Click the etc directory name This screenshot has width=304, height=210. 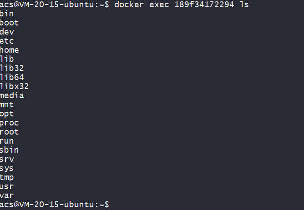pyautogui.click(x=7, y=41)
